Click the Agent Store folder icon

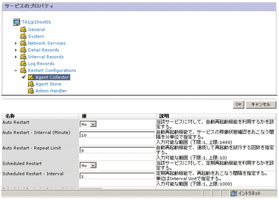[31, 84]
